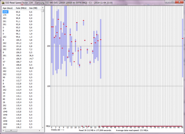Maximize the SSD Read Speed Tester window
185x134 pixels.
[173, 2]
